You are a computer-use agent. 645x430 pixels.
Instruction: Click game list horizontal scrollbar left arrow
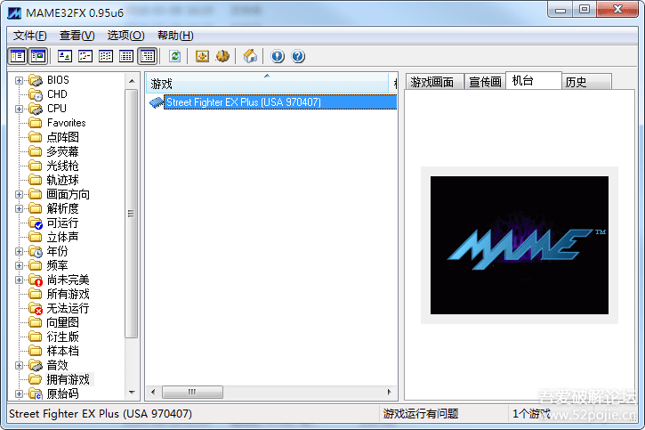(153, 392)
